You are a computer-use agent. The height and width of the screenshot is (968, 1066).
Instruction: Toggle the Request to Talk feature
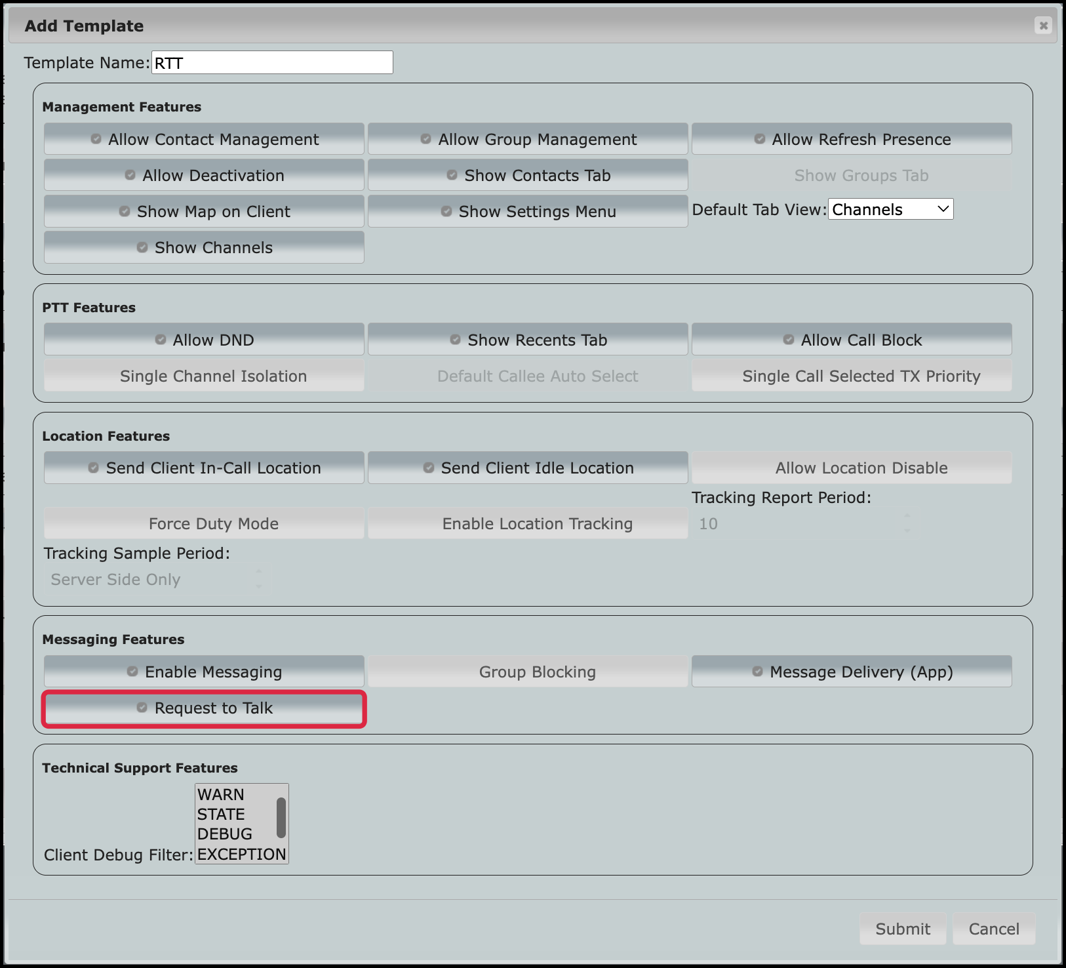click(204, 708)
